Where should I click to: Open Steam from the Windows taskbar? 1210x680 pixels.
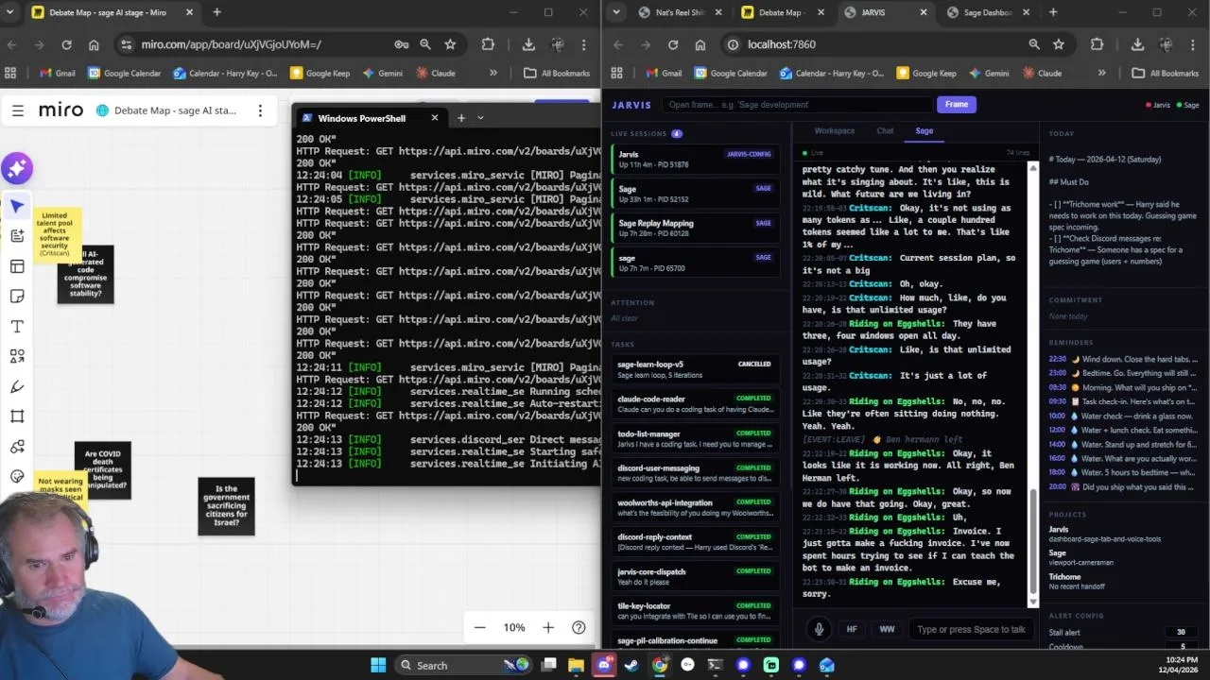631,665
